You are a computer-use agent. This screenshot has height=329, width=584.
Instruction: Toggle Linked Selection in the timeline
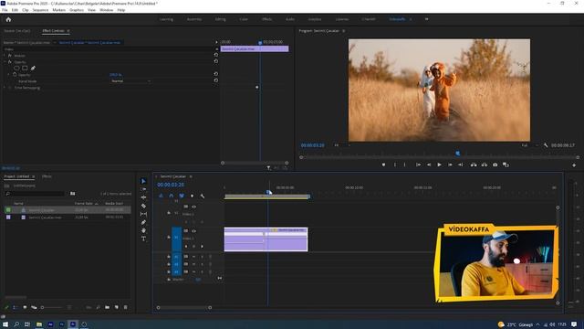click(x=182, y=196)
